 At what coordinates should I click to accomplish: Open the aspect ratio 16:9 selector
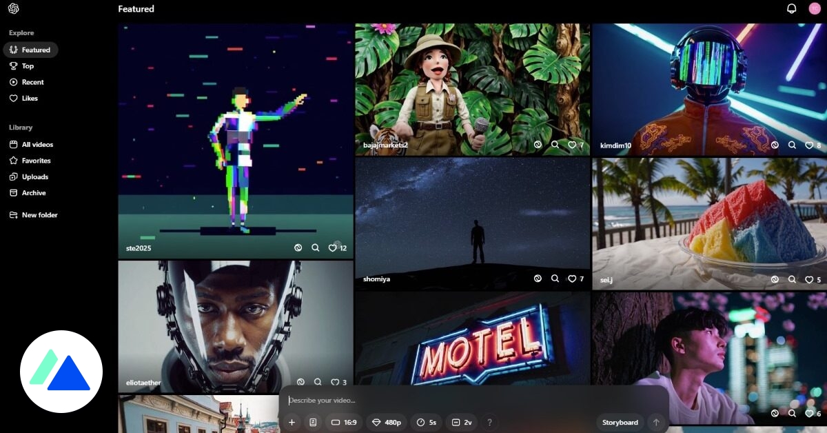[x=344, y=422]
